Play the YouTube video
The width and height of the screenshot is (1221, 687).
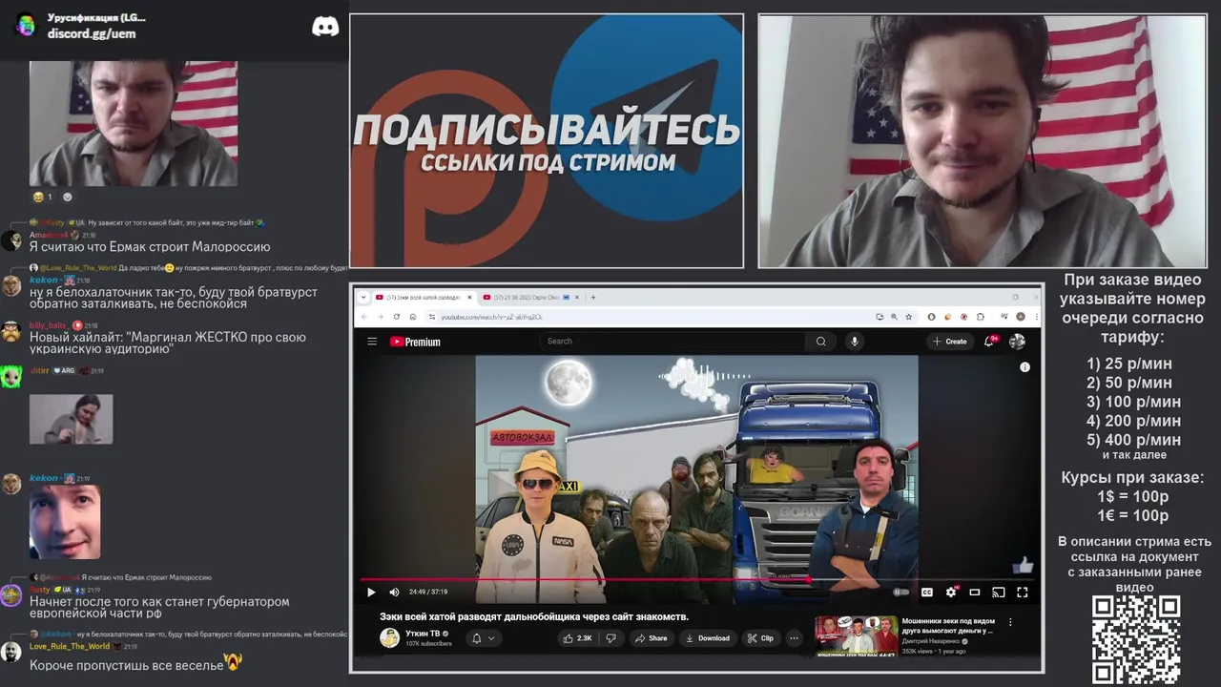(371, 593)
